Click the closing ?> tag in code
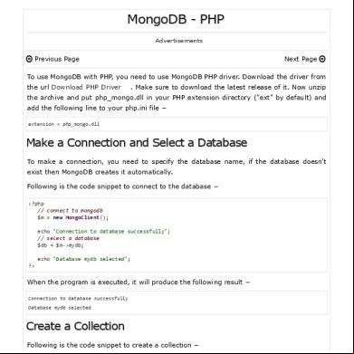Viewport: 354px width, 354px height. (32, 266)
